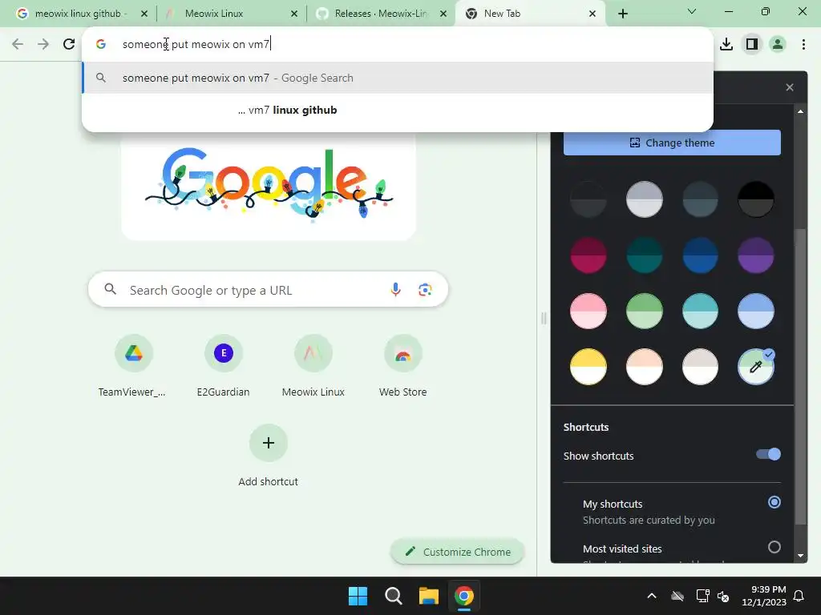Viewport: 821px width, 615px height.
Task: Open the Chrome three-dot menu
Action: pyautogui.click(x=803, y=44)
